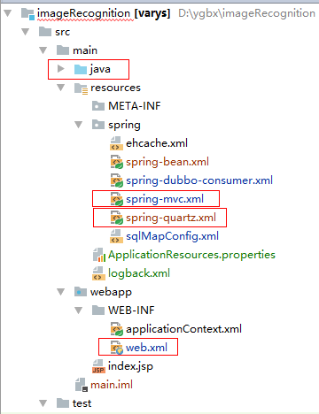Click the main folder icon
Image resolution: width=319 pixels, height=414 pixels.
[x=63, y=50]
